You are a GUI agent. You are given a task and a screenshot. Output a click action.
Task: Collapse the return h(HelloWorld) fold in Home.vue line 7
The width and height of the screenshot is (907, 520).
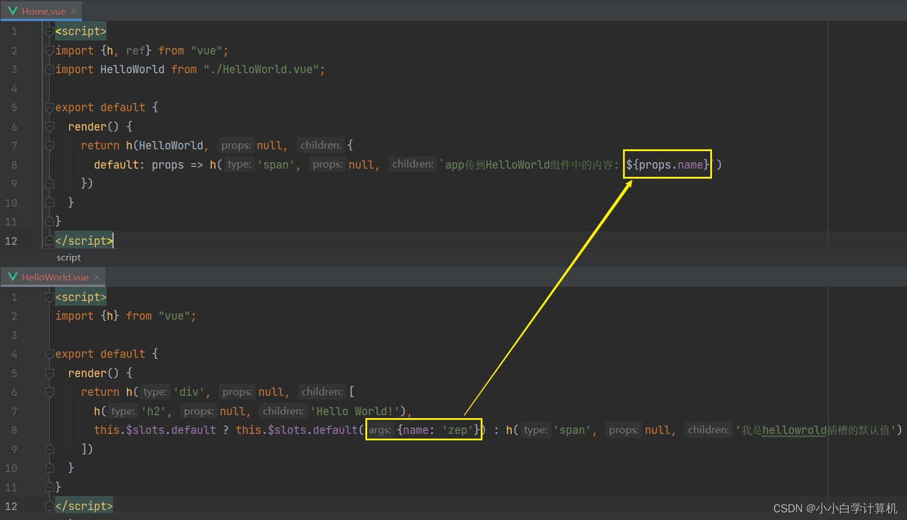[50, 146]
